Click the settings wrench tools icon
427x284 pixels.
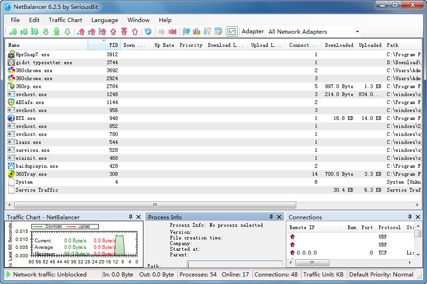tap(208, 32)
